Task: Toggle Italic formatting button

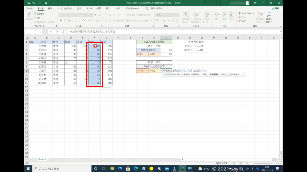Action: click(x=65, y=20)
